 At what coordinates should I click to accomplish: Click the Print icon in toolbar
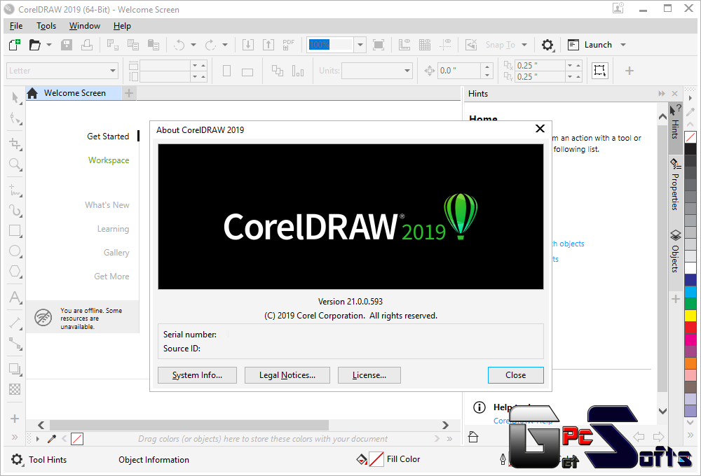tap(87, 45)
